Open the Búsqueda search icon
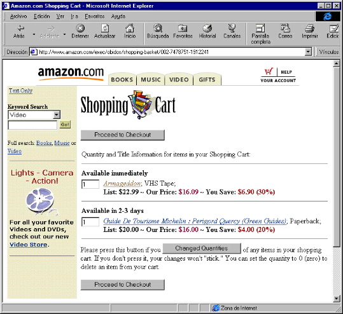This screenshot has width=343, height=314. pos(158,28)
